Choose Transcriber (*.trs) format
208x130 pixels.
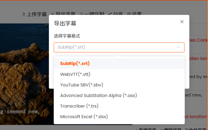coord(119,106)
